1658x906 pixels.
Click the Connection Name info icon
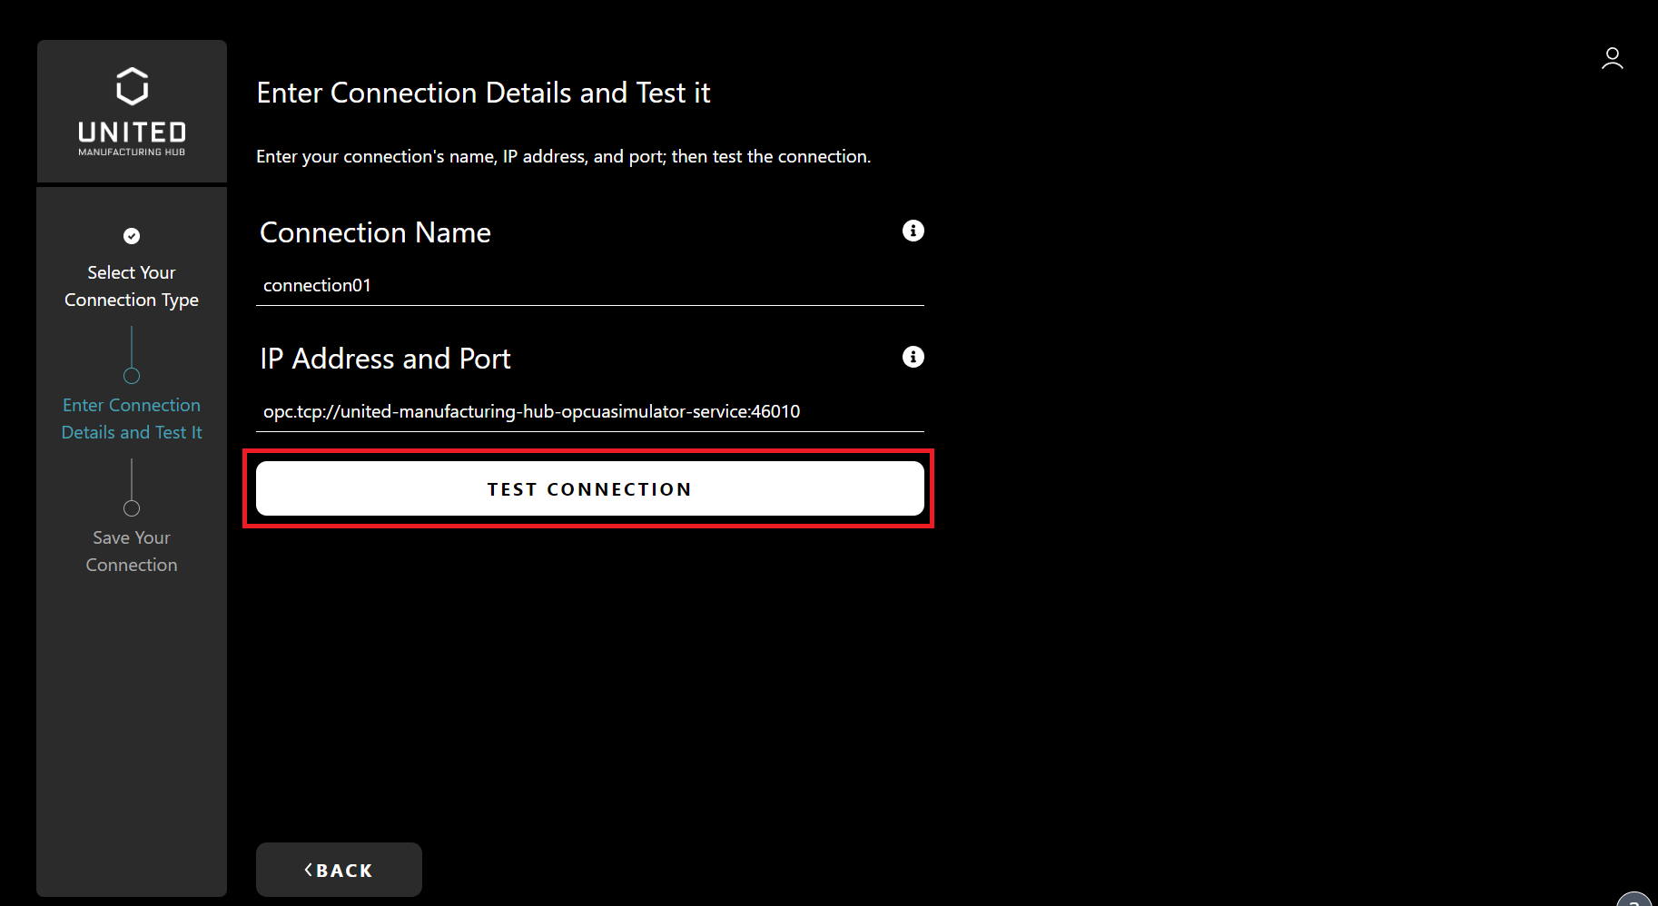coord(913,231)
